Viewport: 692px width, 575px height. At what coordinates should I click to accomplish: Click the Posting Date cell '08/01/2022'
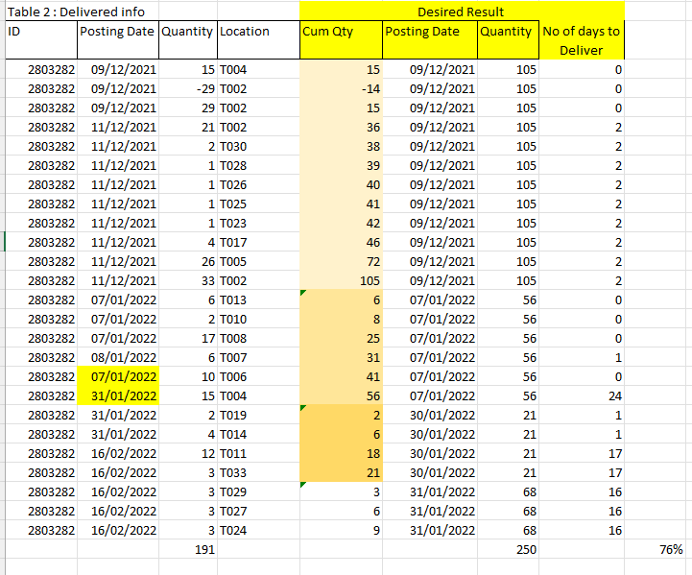[x=118, y=357]
